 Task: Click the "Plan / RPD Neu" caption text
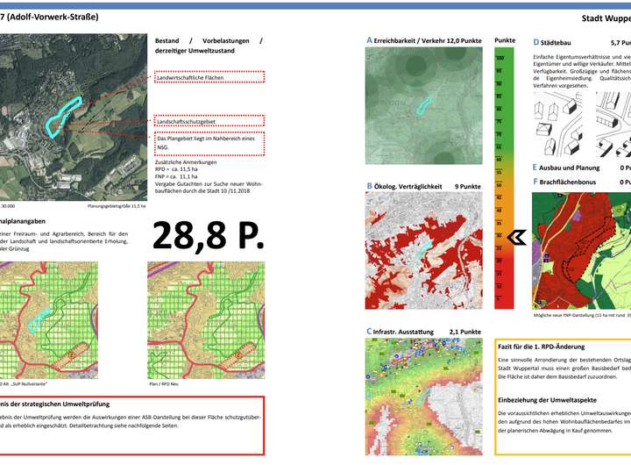(164, 384)
